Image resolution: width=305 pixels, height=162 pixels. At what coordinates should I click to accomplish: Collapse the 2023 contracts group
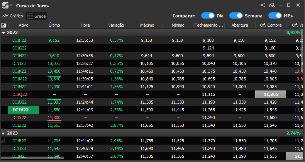click(x=3, y=133)
